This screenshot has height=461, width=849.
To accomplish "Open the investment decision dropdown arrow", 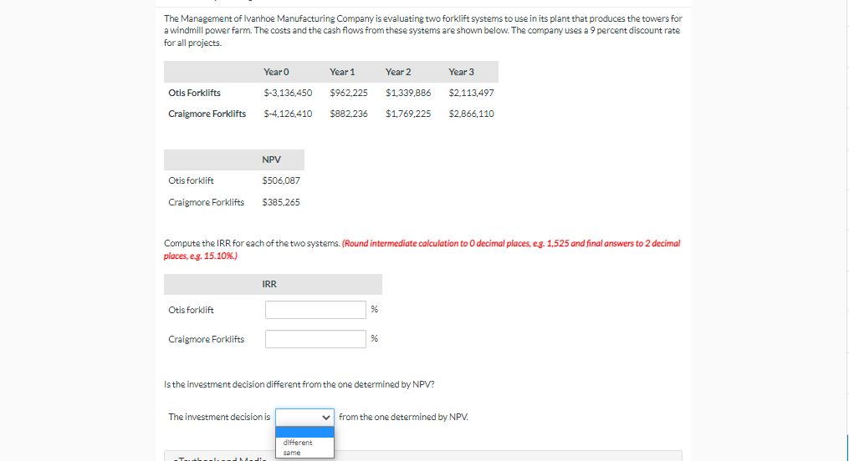I will coord(325,418).
